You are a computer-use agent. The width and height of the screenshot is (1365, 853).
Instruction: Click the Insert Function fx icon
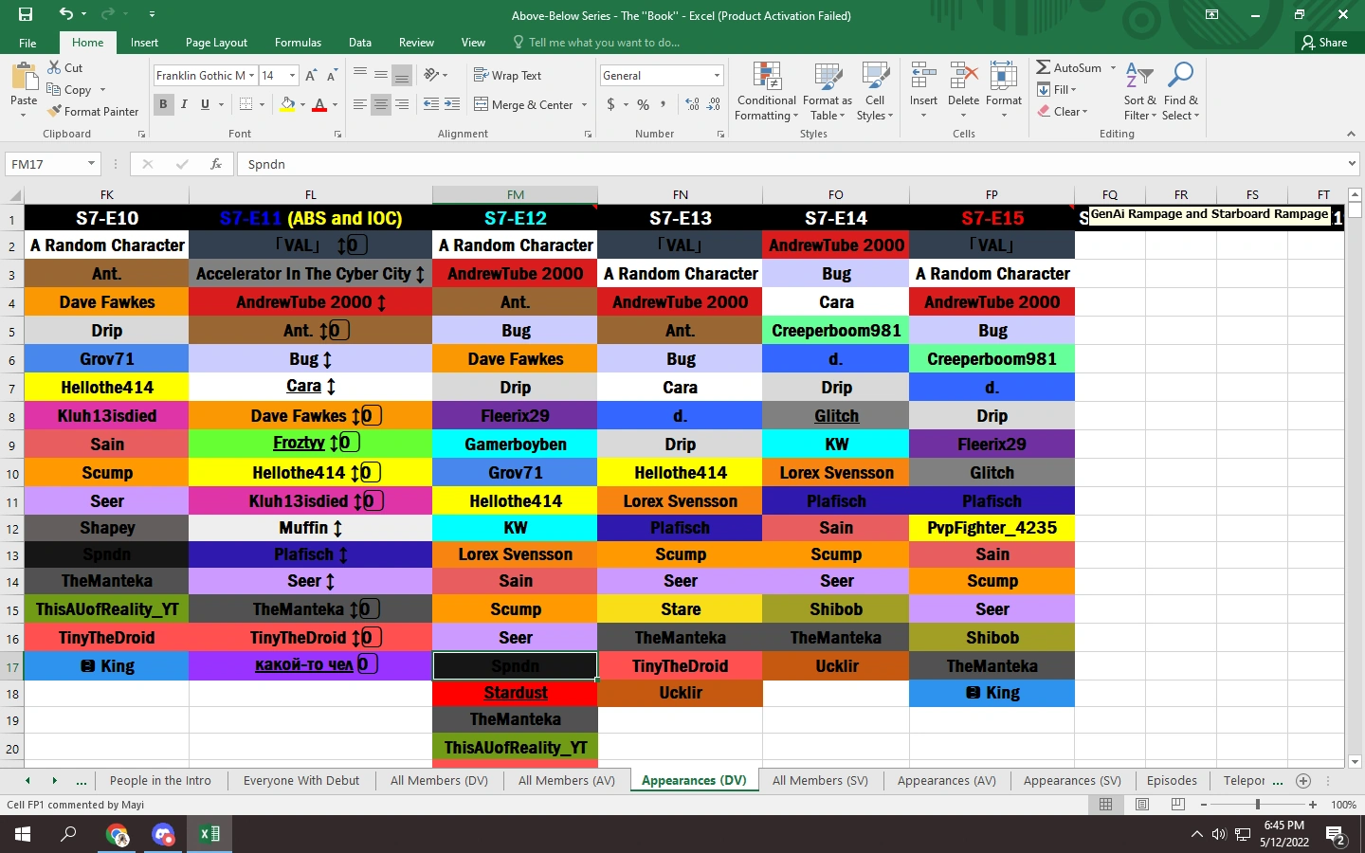(216, 164)
